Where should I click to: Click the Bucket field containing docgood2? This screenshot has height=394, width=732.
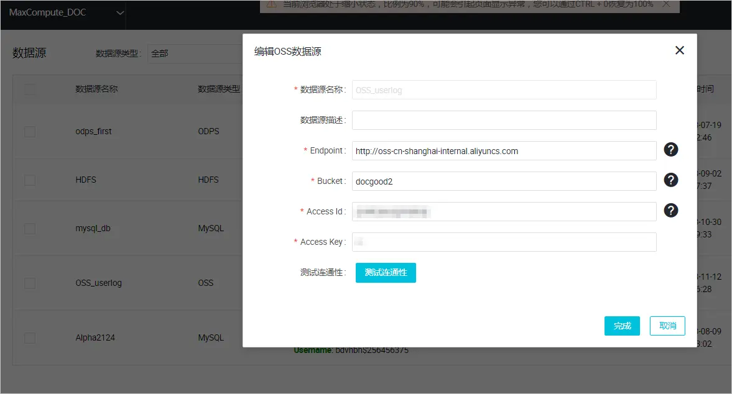point(504,181)
